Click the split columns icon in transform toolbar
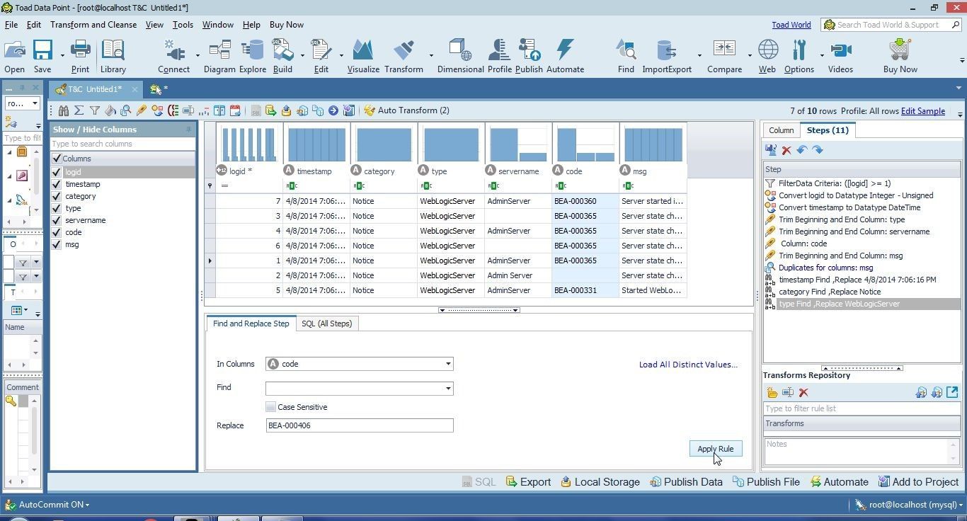 [x=219, y=110]
